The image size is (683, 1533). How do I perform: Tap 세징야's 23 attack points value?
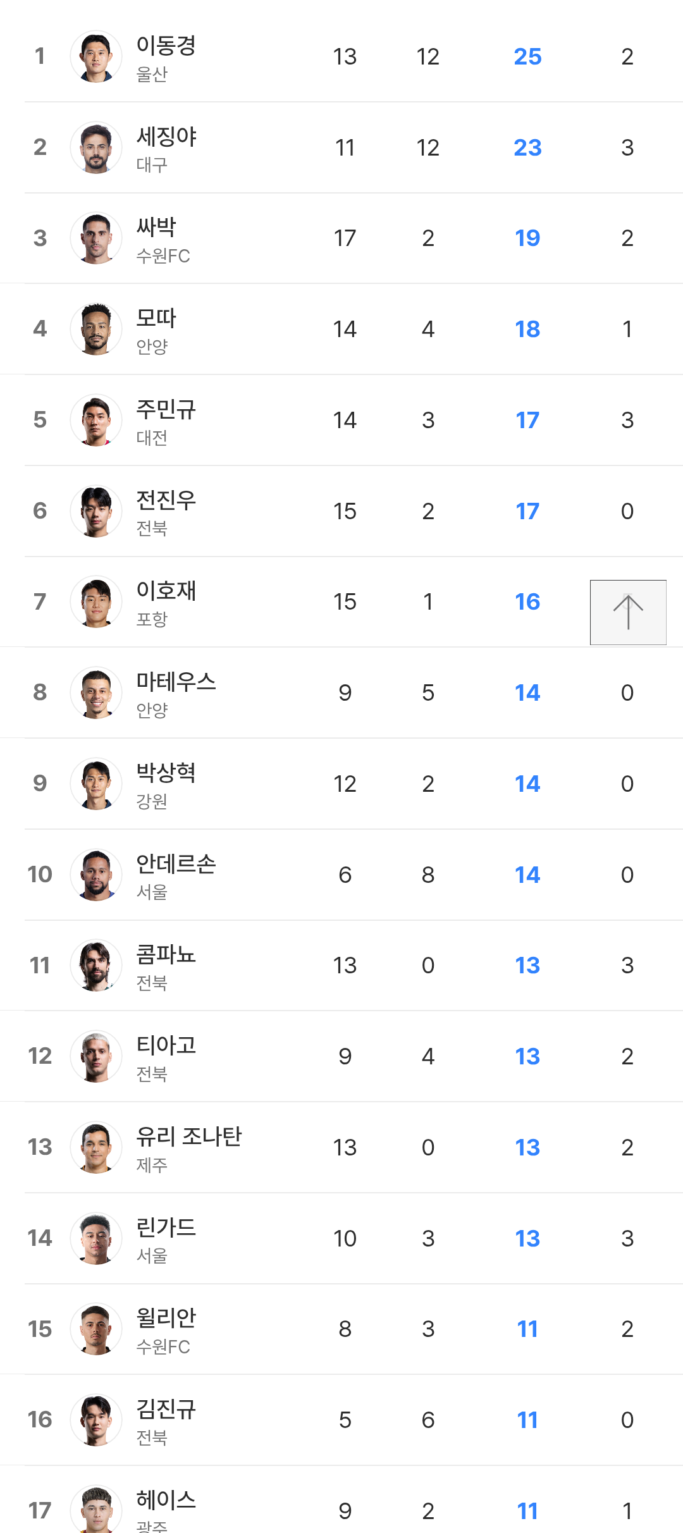[527, 148]
